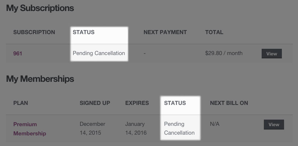The height and width of the screenshot is (146, 298).
Task: Click the NEXT PAYMENT column header
Action: tap(165, 32)
